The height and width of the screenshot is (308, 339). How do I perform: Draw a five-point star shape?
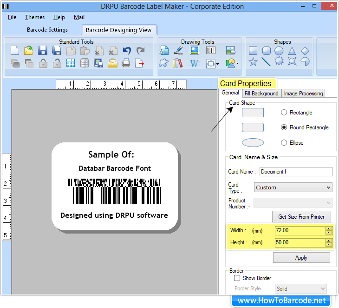tap(253, 62)
